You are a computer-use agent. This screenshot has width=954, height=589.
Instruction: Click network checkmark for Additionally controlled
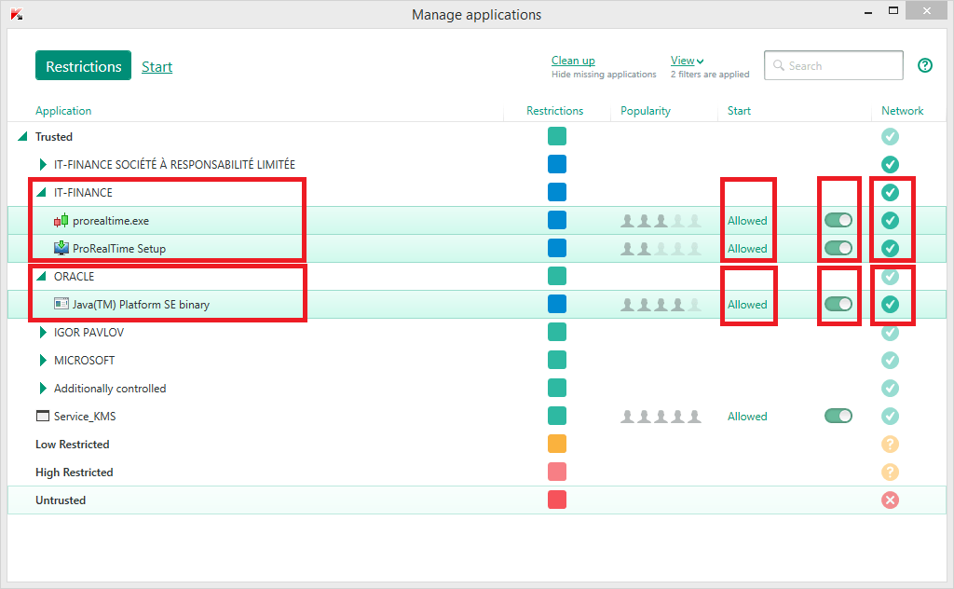pos(890,389)
